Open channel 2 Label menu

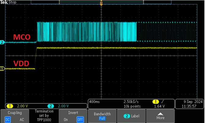coord(131,116)
